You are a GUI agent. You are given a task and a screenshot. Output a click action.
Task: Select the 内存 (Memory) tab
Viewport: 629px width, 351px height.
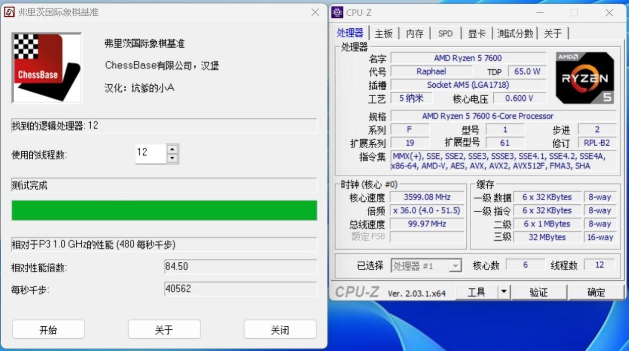[414, 33]
